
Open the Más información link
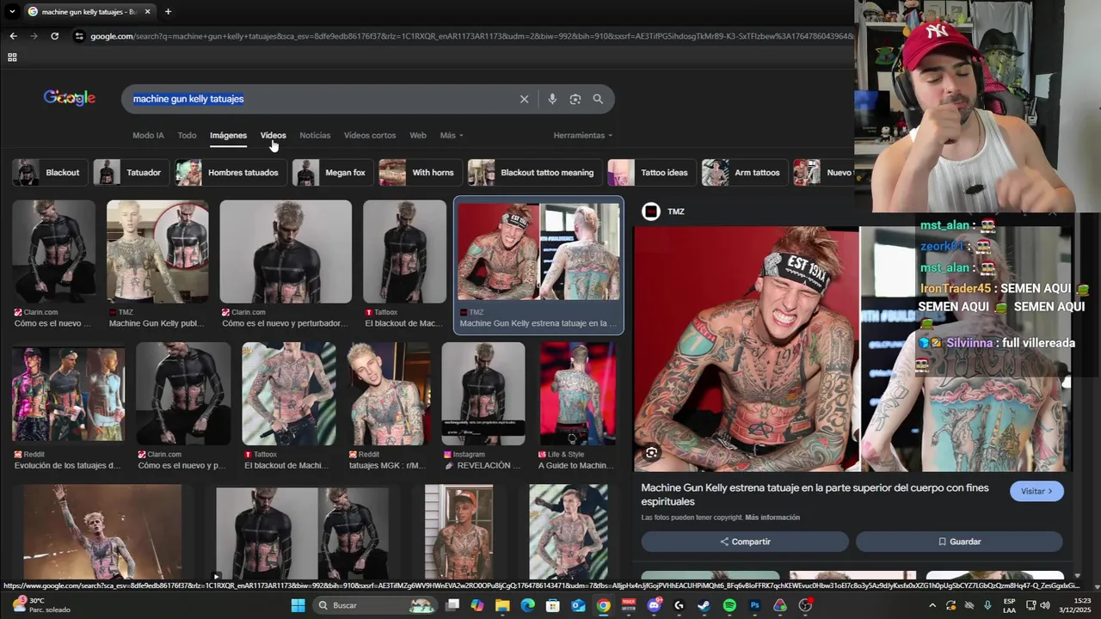coord(772,518)
